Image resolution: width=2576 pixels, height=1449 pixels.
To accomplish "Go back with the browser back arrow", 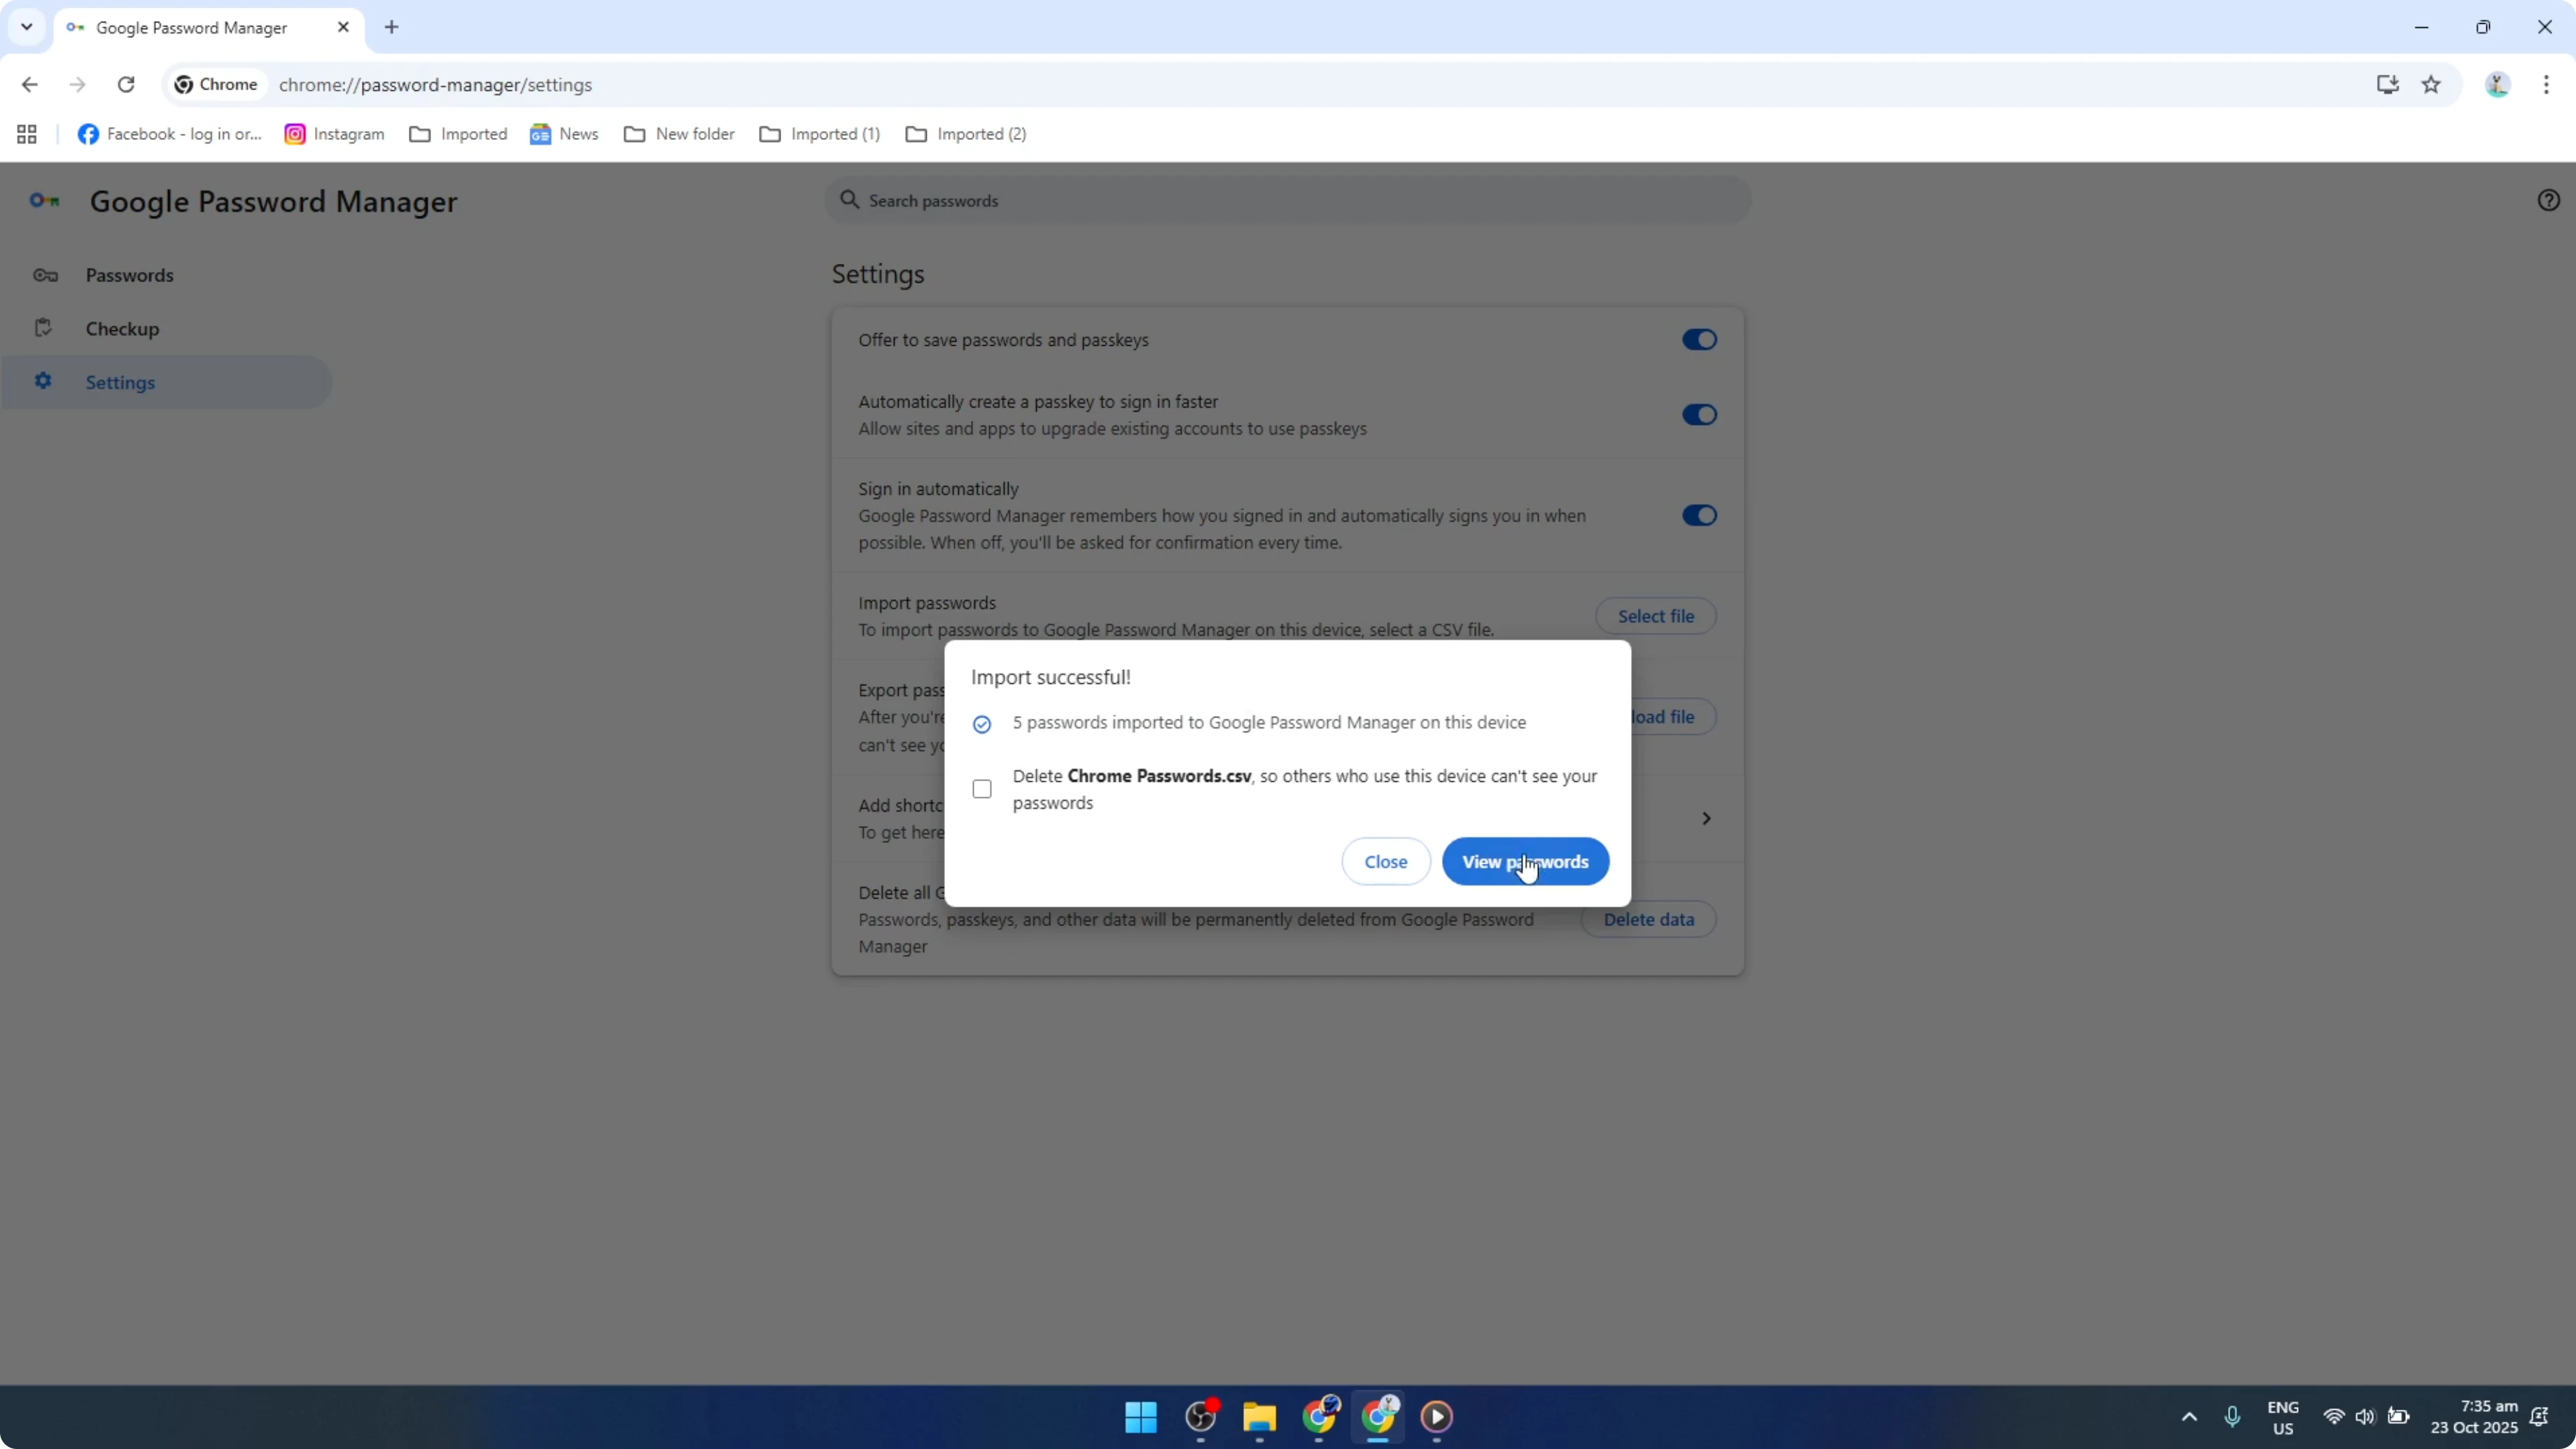I will point(29,85).
